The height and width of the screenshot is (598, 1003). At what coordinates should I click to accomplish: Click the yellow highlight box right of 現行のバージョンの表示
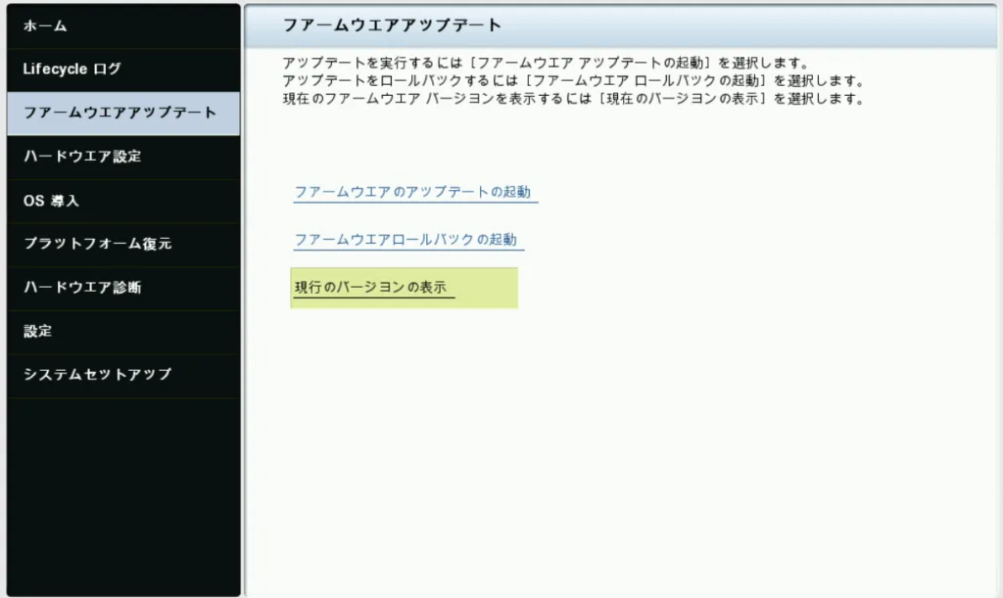click(487, 288)
